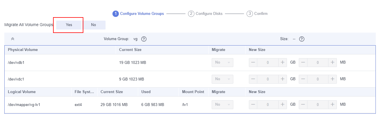Click plus on the GB field for /dev/mapper/vg-lv1
Image resolution: width=383 pixels, height=118 pixels.
tap(283, 105)
